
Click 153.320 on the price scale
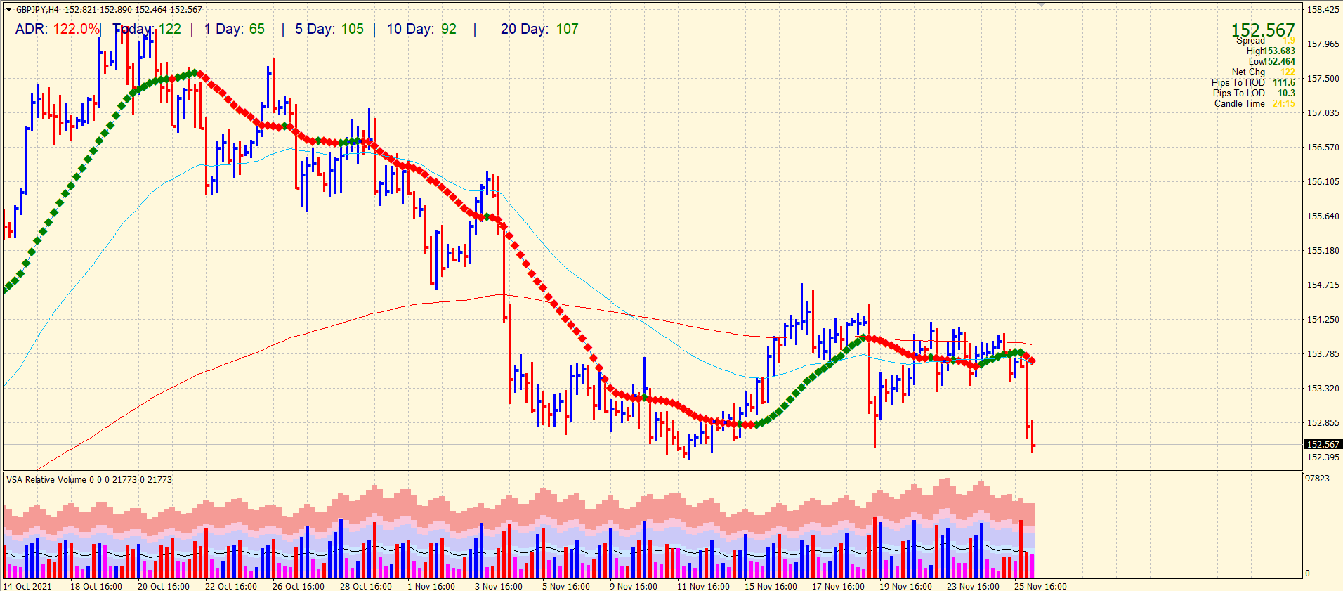[x=1323, y=389]
